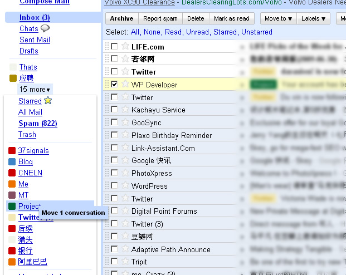
Task: Click the star icon beside Starred label
Action: (48, 101)
